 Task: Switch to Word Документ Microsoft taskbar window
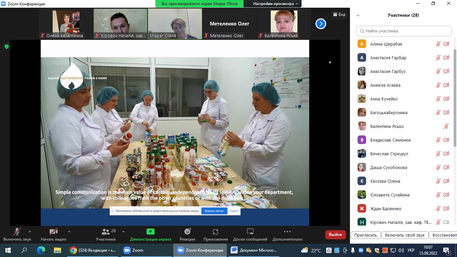coord(255,250)
